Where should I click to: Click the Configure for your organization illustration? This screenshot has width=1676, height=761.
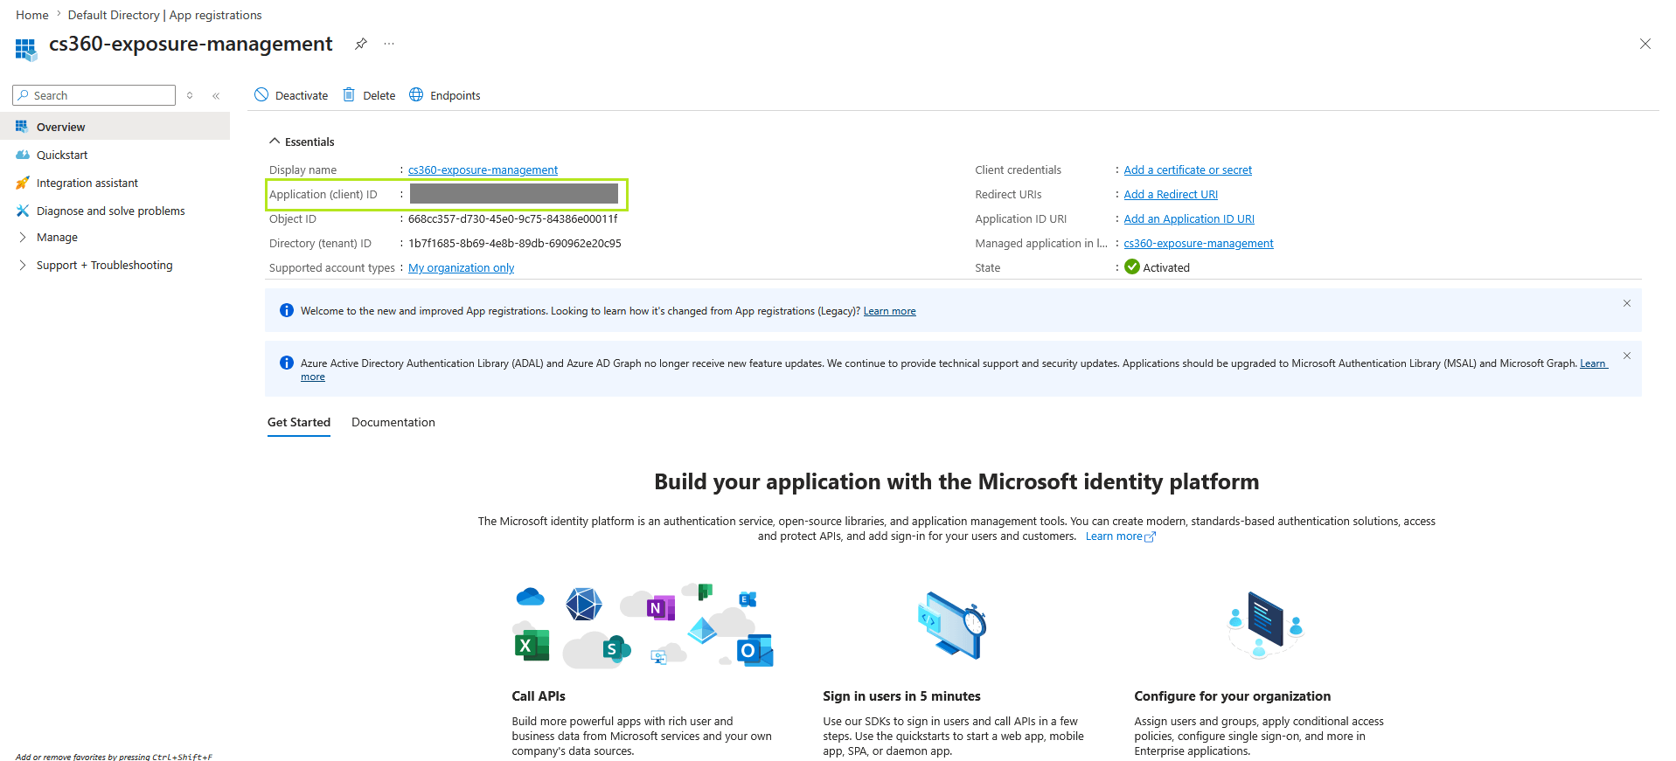pyautogui.click(x=1265, y=624)
